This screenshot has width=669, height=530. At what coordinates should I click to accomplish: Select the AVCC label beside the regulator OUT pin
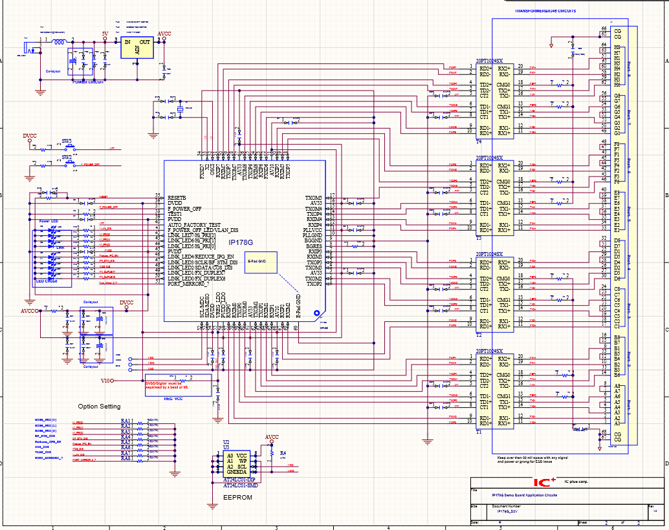(164, 34)
